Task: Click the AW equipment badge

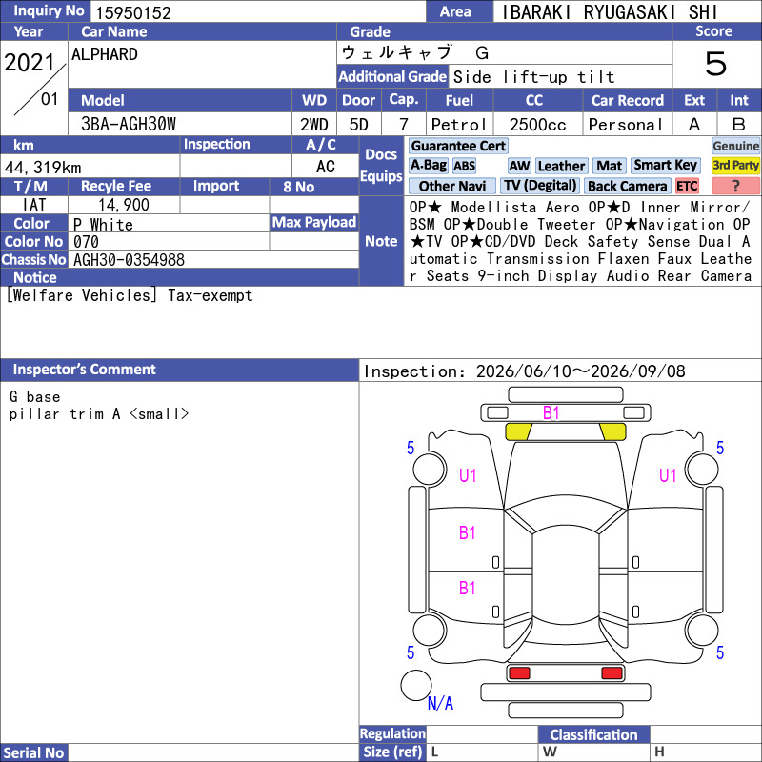Action: click(519, 166)
